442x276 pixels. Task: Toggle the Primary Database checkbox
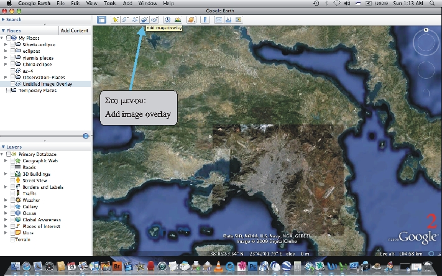(x=9, y=154)
